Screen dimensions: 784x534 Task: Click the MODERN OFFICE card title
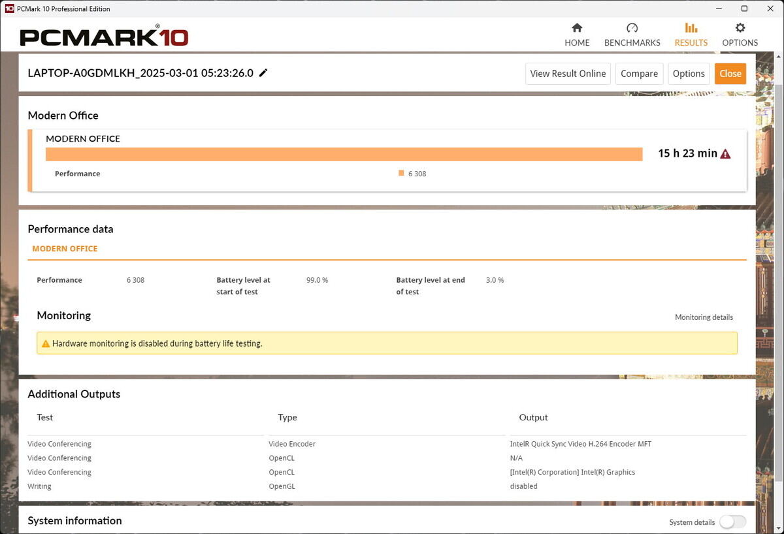click(x=83, y=138)
